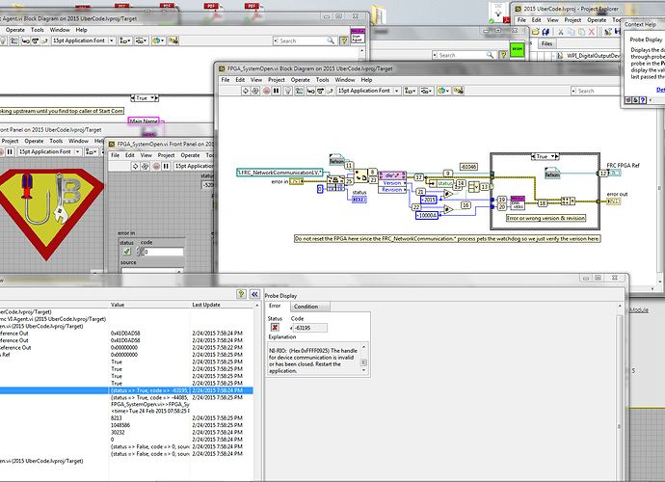Screen dimensions: 665x482
Task: Click Clean Up Diagram in FPGA_SystemOpen toolbar
Action: [x=459, y=91]
